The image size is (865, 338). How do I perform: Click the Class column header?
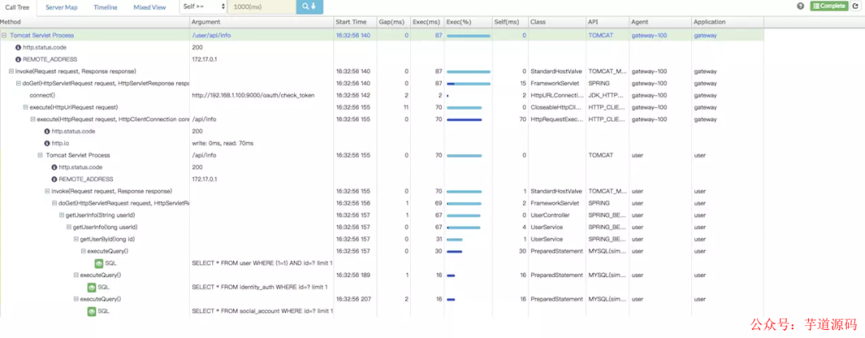pos(557,22)
